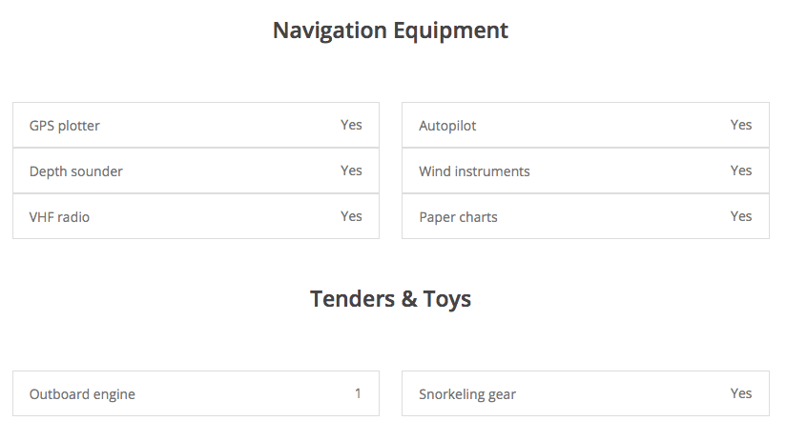Image resolution: width=786 pixels, height=441 pixels.
Task: Click the Yes value for GPS plotter
Action: pos(351,125)
